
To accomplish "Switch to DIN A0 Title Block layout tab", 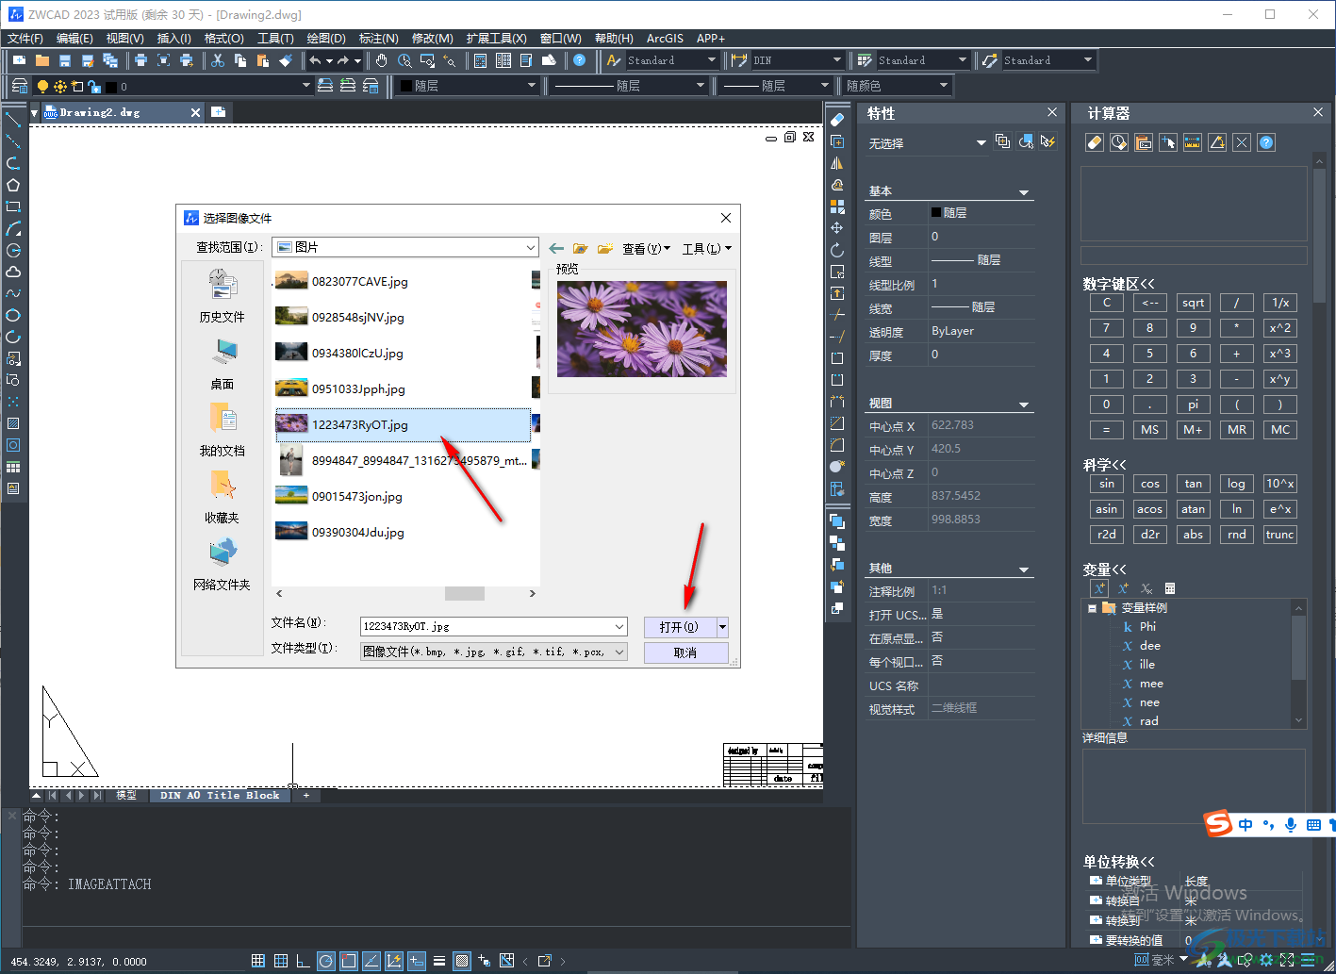I will point(220,796).
